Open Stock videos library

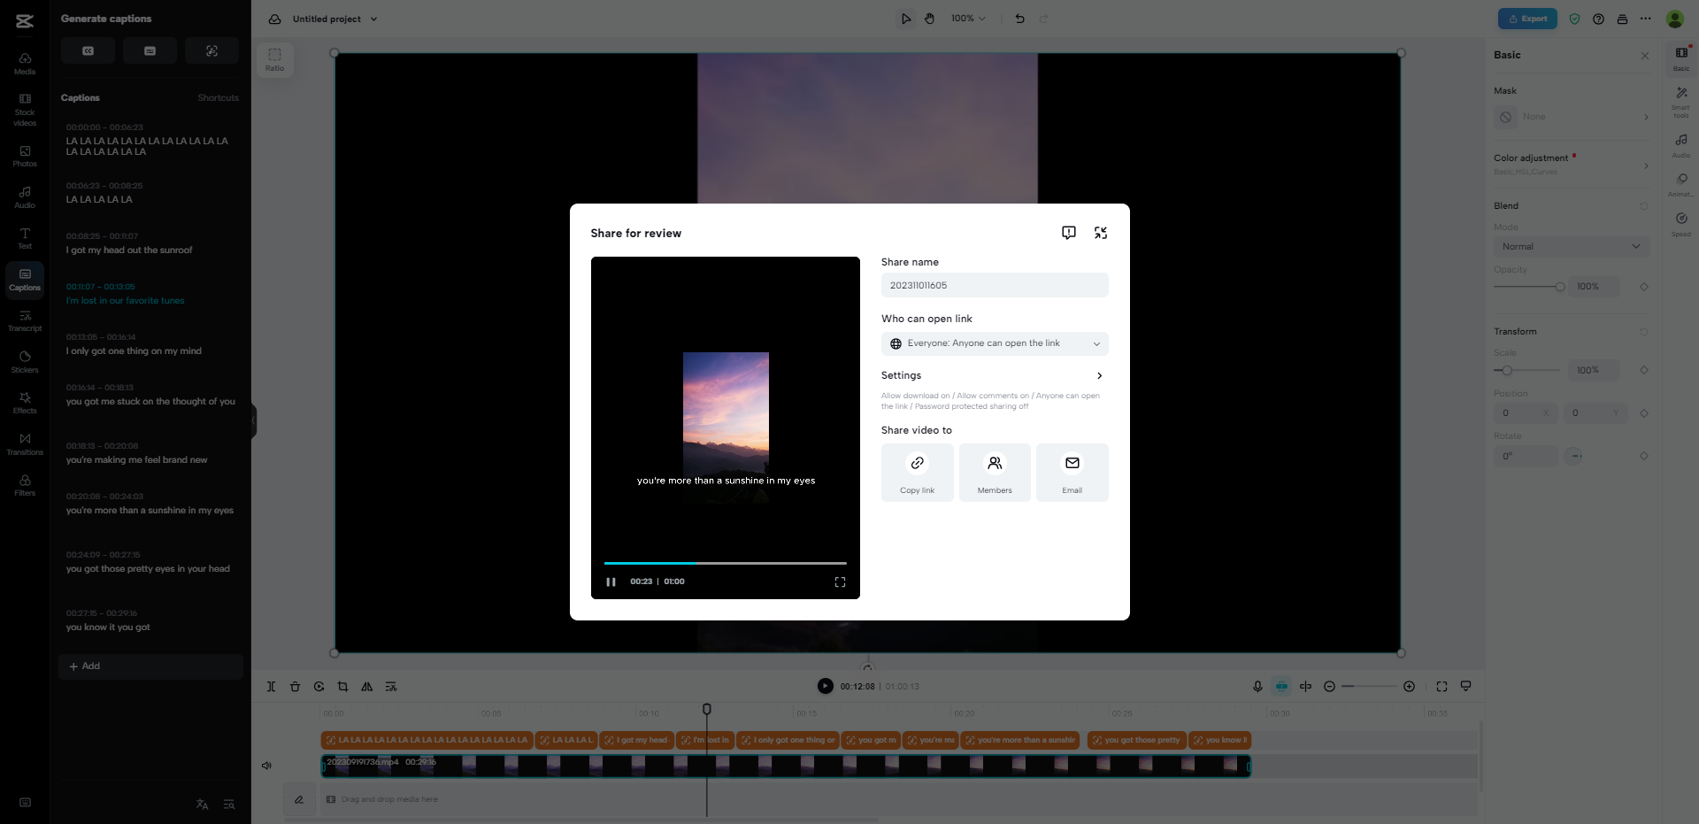(x=25, y=110)
